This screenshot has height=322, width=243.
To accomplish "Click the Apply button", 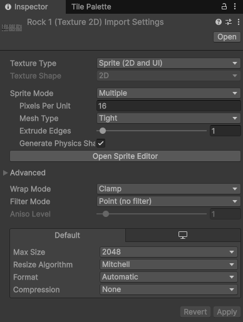I will (227, 312).
